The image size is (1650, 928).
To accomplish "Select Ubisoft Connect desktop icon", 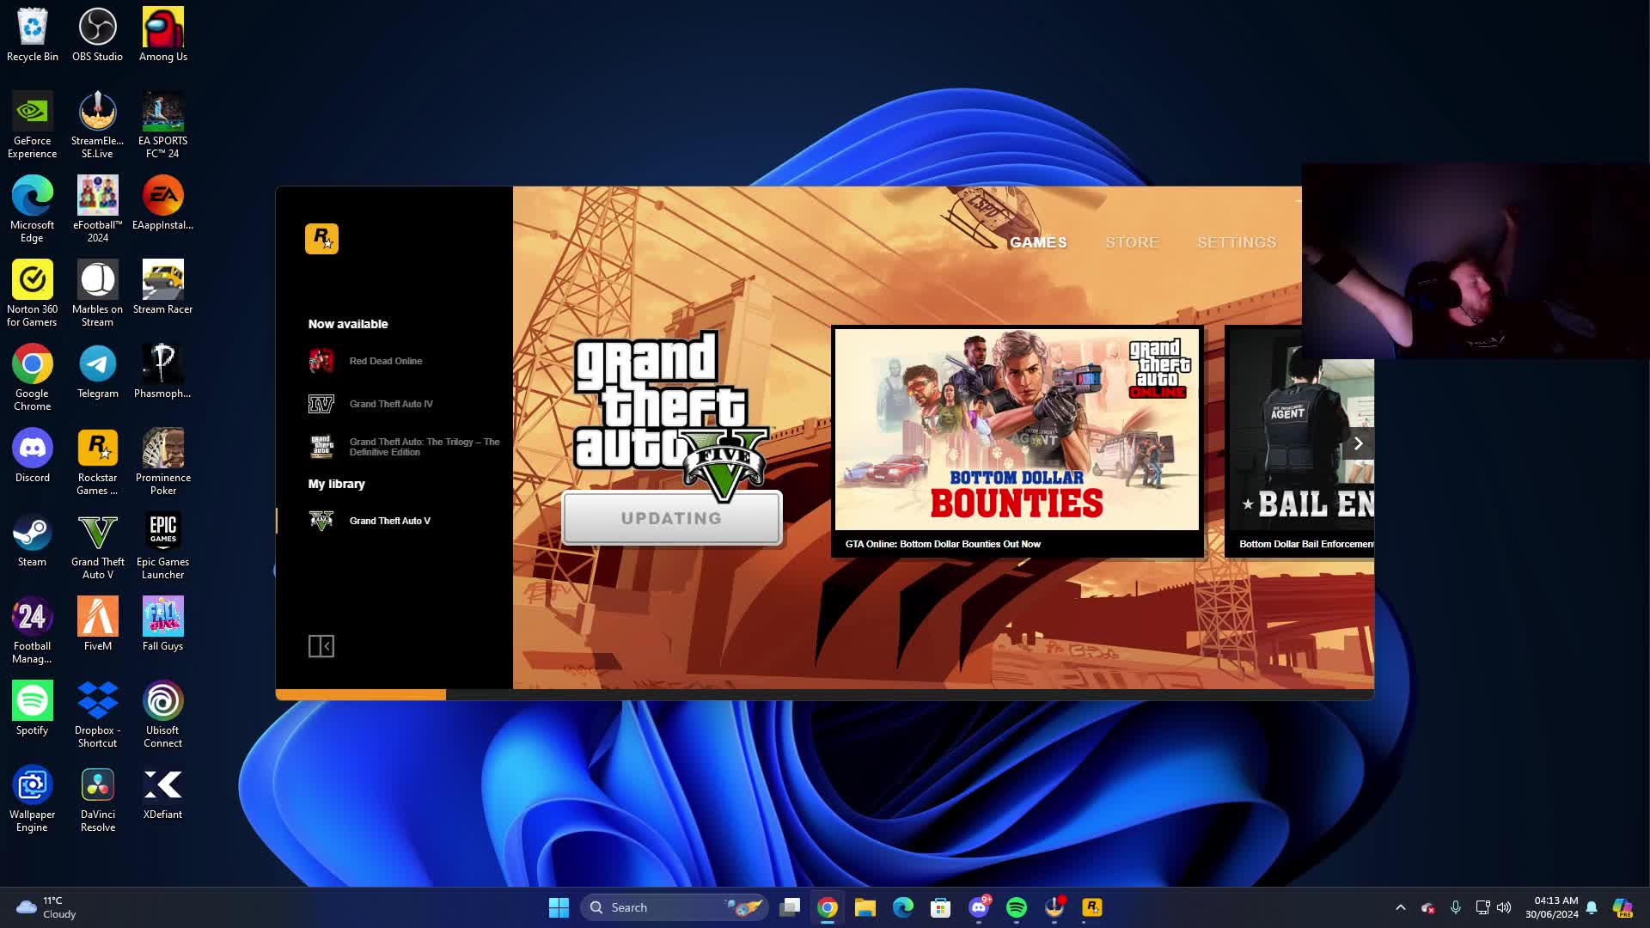I will pos(163,715).
